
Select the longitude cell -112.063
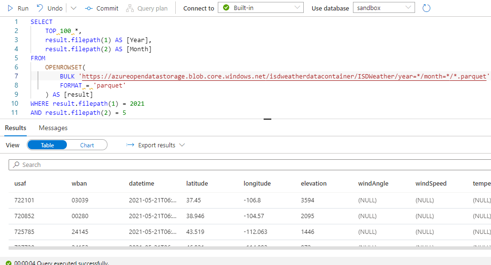tap(255, 232)
